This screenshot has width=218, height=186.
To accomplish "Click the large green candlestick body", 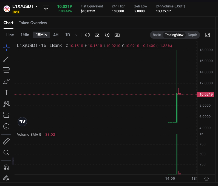I will tap(177, 108).
